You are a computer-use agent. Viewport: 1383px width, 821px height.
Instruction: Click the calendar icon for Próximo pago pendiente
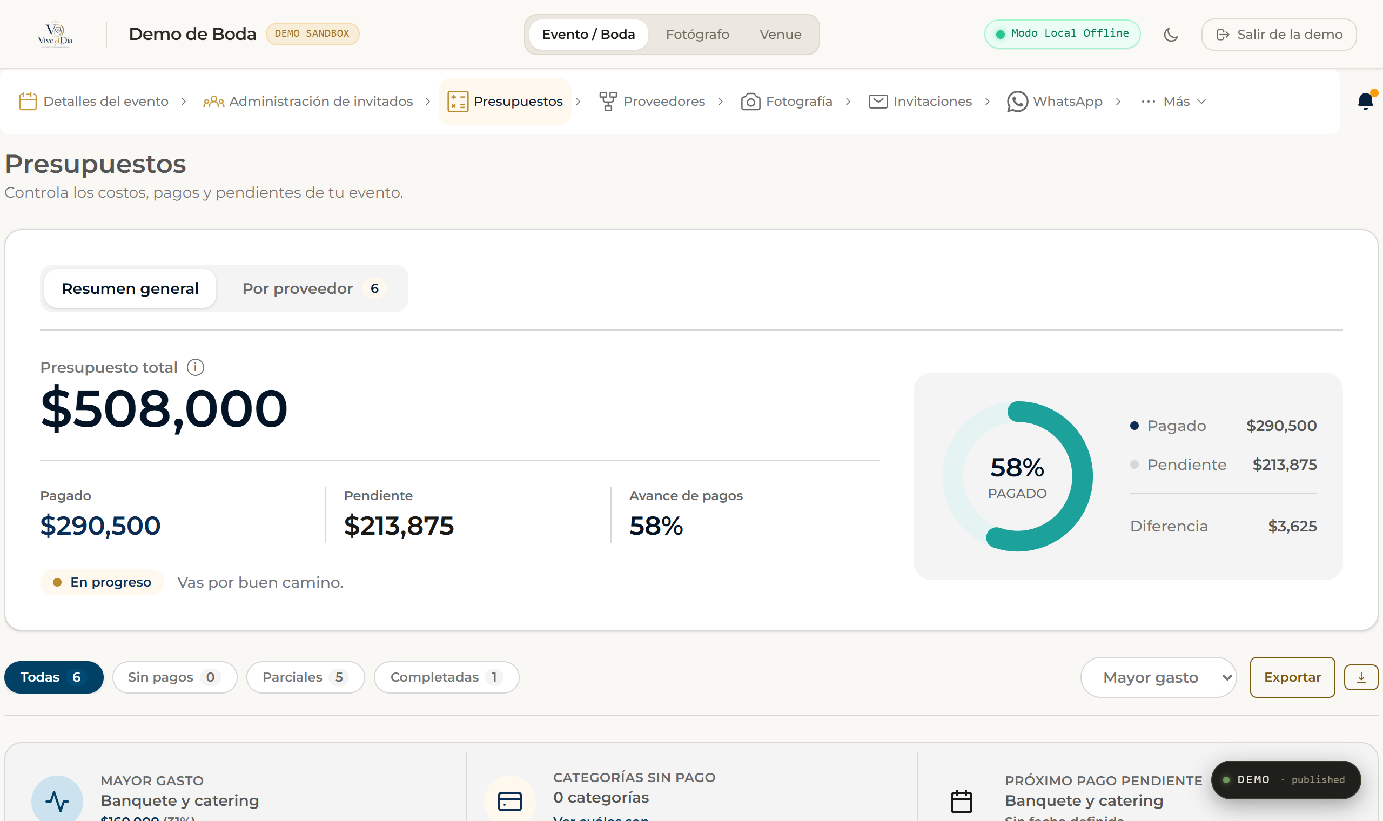pos(962,801)
